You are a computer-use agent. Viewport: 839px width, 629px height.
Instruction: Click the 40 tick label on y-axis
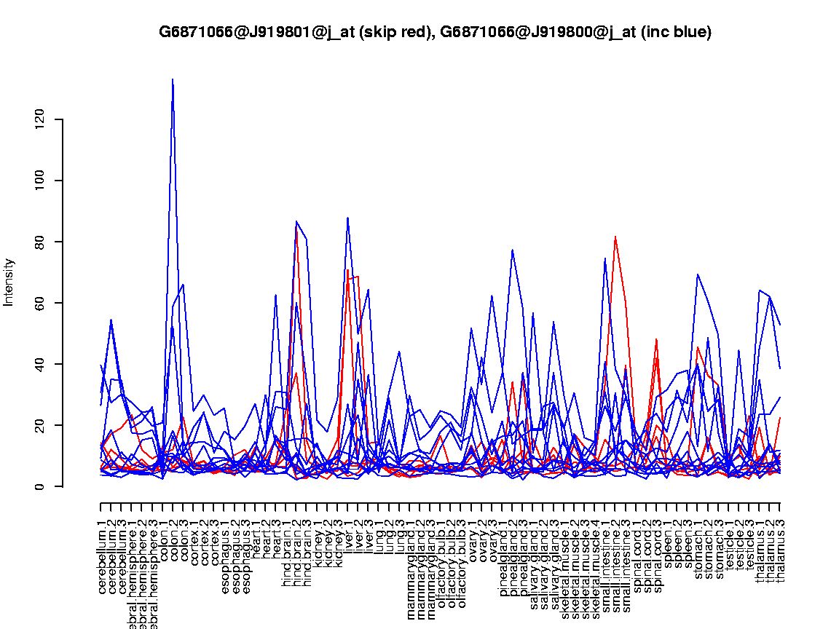pyautogui.click(x=40, y=364)
